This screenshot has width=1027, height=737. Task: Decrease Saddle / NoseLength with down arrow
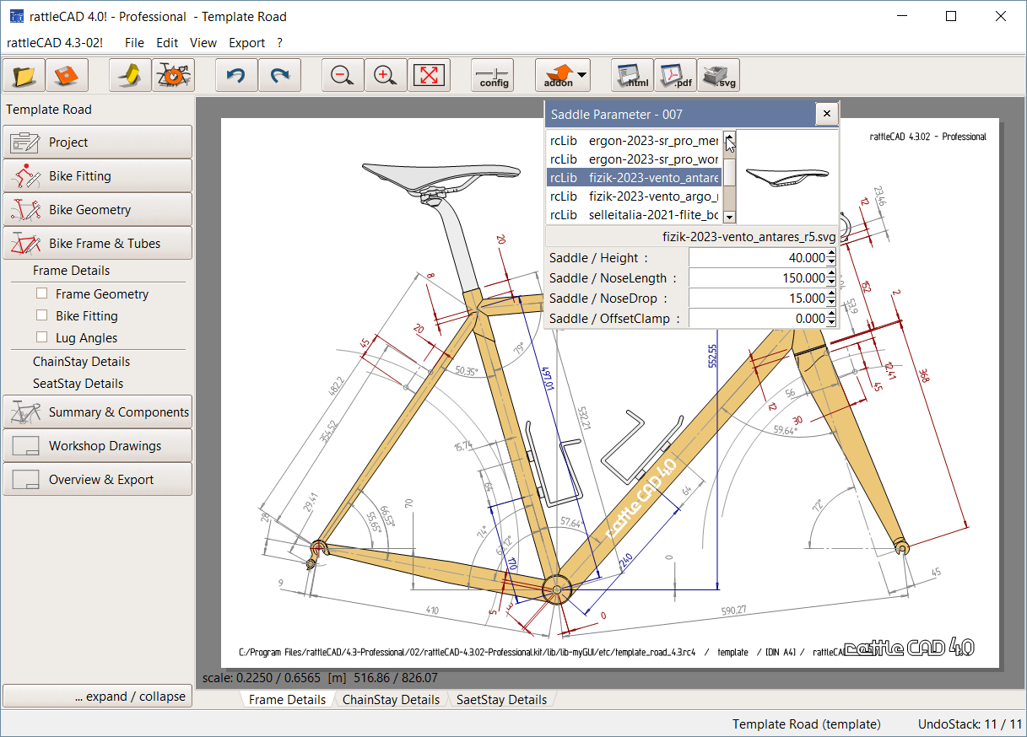click(x=832, y=282)
